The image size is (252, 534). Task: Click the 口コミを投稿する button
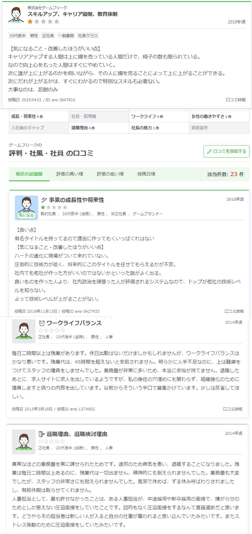[226, 151]
